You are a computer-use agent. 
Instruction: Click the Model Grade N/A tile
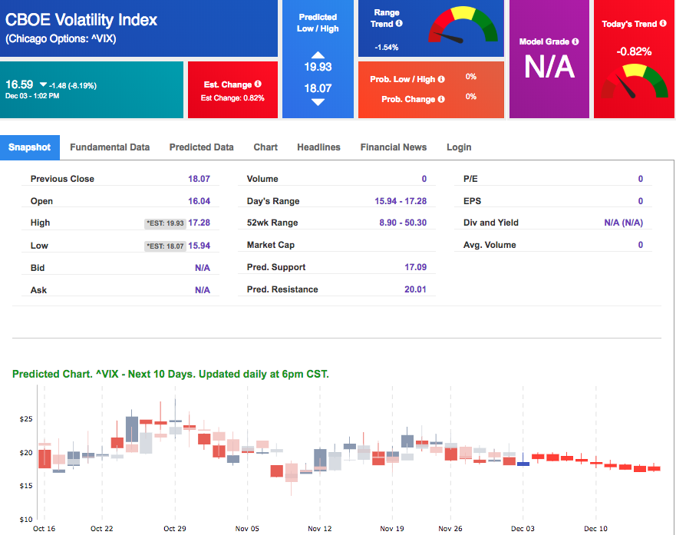549,59
